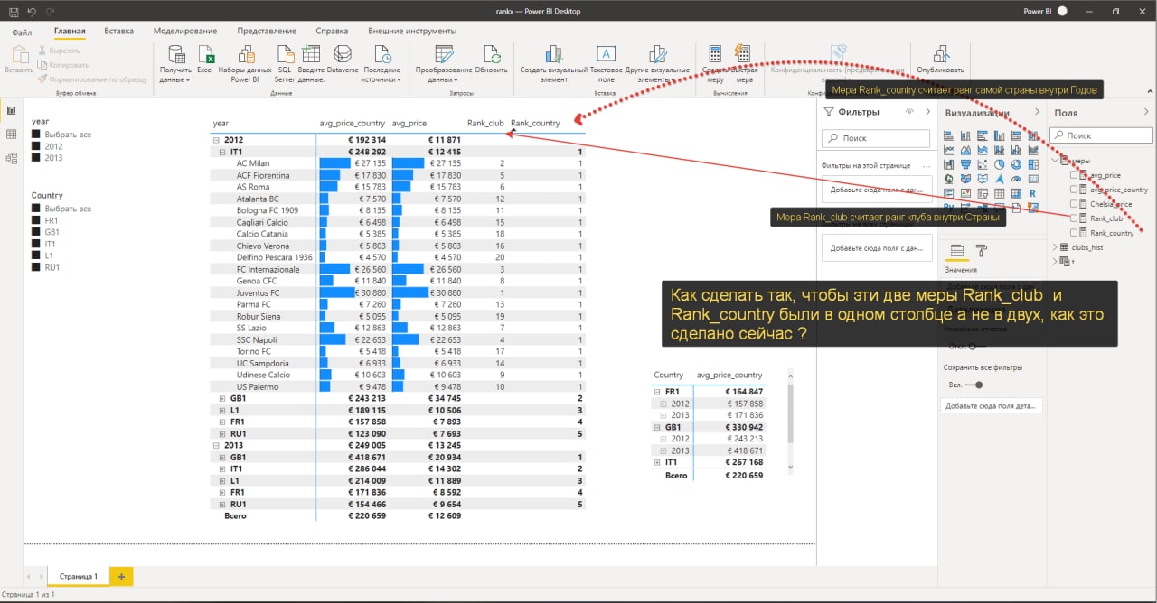This screenshot has width=1157, height=603.
Task: Toggle Filters pane visibility eye icon
Action: 909,111
